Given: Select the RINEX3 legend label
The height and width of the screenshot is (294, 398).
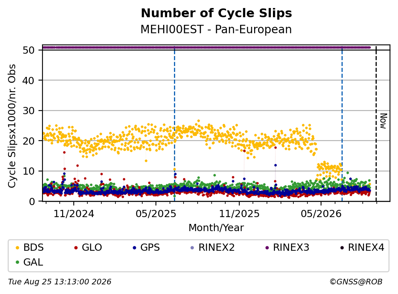Looking at the screenshot, I should (x=291, y=247).
